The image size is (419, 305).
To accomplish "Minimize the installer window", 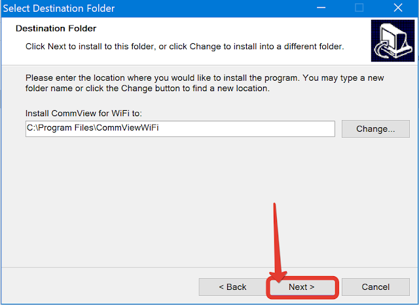I will pos(321,8).
